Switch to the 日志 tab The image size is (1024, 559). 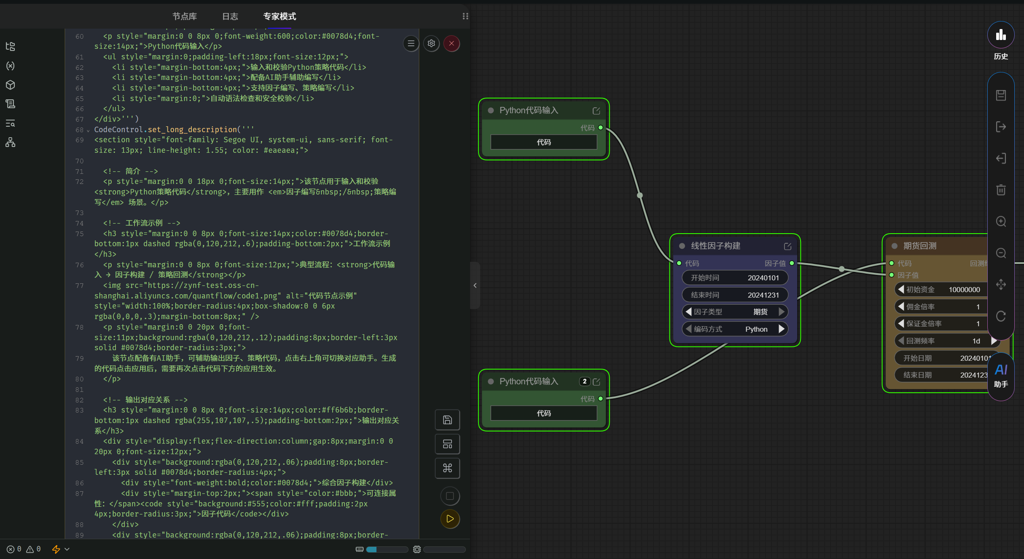tap(230, 16)
